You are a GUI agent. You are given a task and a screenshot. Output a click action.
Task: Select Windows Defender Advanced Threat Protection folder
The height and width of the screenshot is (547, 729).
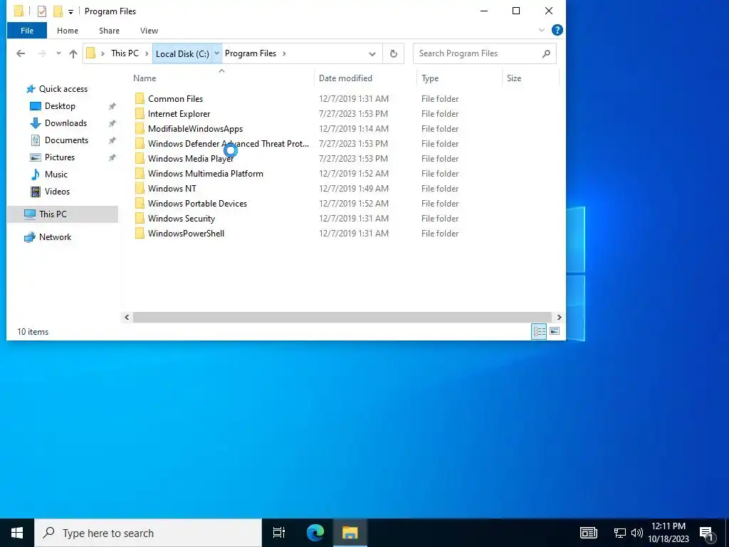pos(228,144)
